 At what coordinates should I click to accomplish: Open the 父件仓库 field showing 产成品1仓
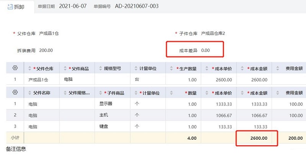coord(49,34)
